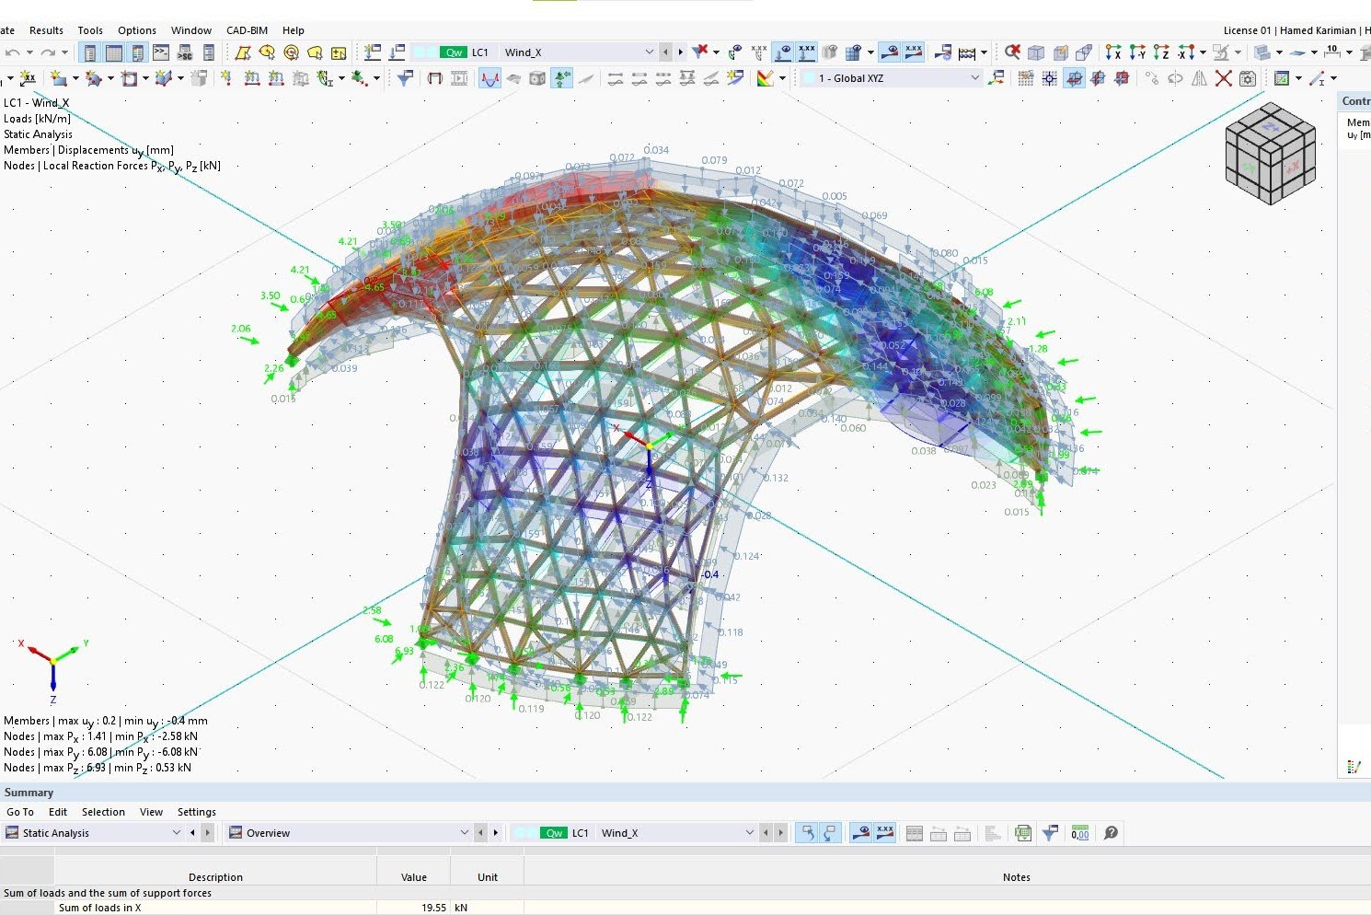Screen dimensions: 1371x915
Task: Click the filter funnel icon in Summary toolbar
Action: 1050,833
